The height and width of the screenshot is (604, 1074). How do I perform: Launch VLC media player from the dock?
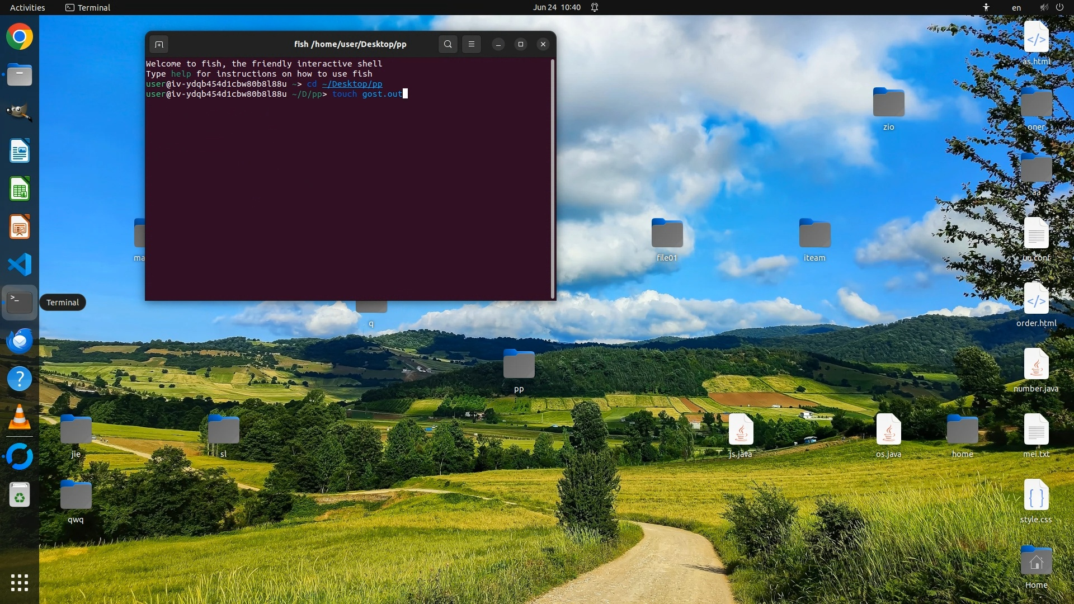(x=20, y=418)
